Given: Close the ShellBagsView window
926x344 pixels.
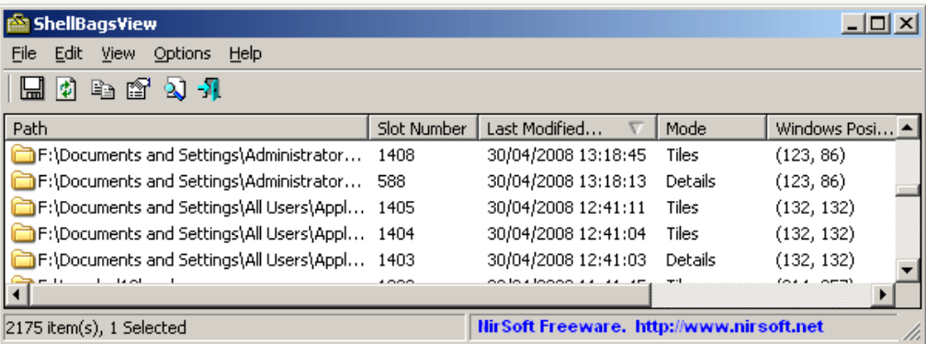Looking at the screenshot, I should 905,24.
